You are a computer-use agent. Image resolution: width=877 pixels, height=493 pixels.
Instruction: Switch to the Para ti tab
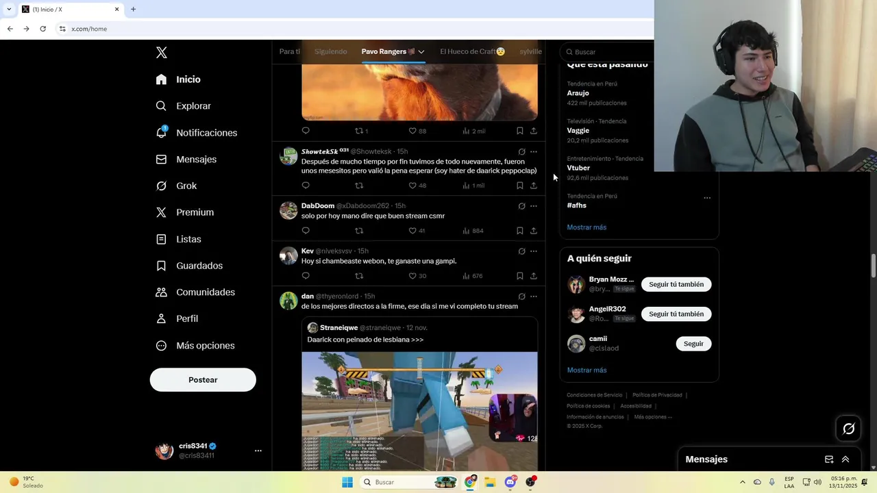tap(289, 51)
